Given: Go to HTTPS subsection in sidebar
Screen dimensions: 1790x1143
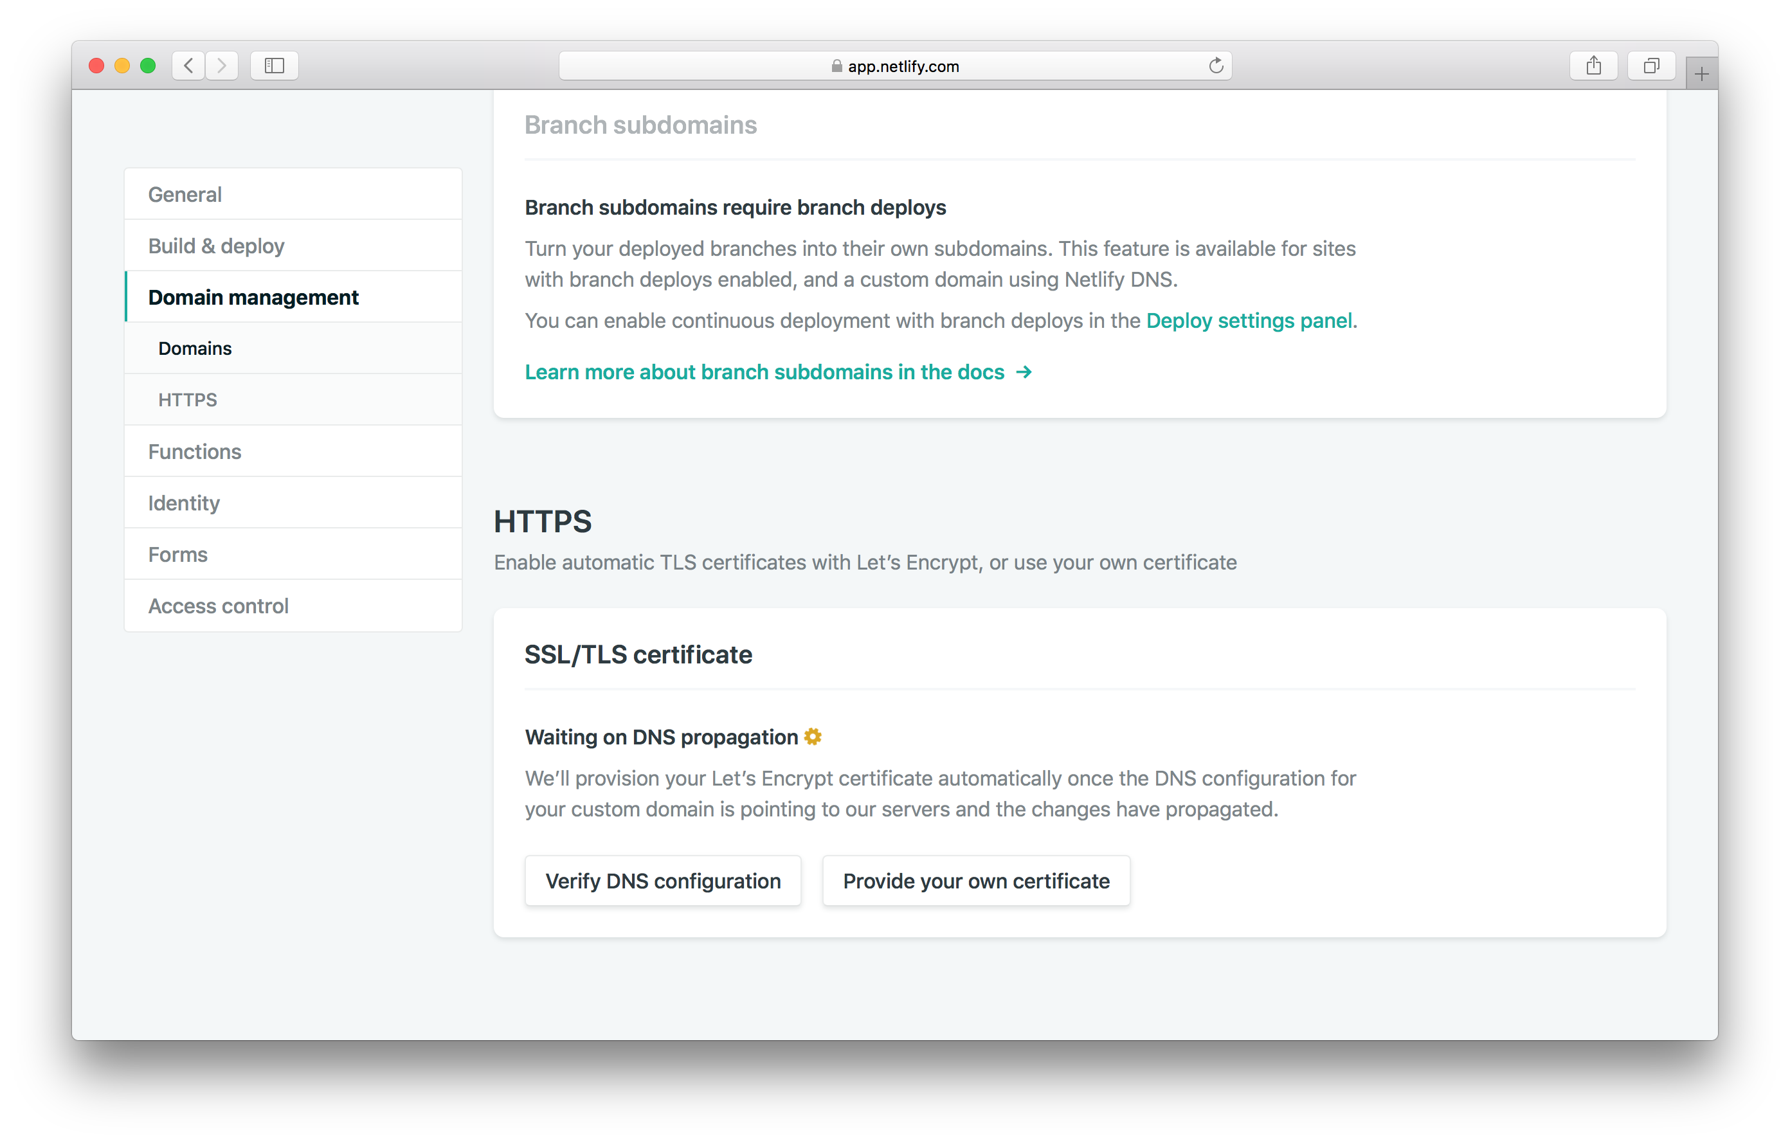Looking at the screenshot, I should 187,400.
